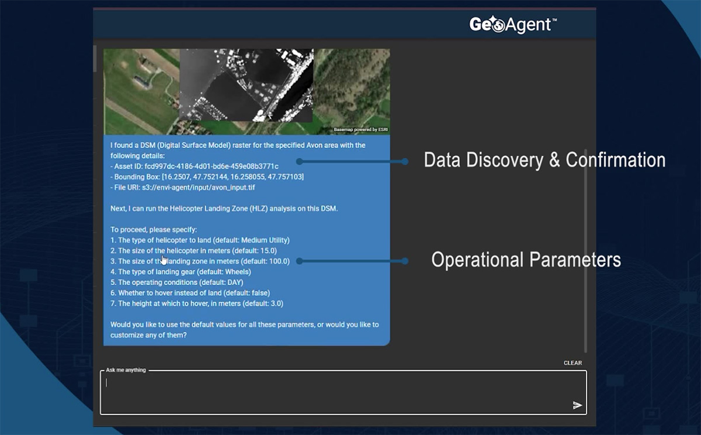This screenshot has height=435, width=701.
Task: Click the GeoAgent logo in header
Action: (x=513, y=25)
